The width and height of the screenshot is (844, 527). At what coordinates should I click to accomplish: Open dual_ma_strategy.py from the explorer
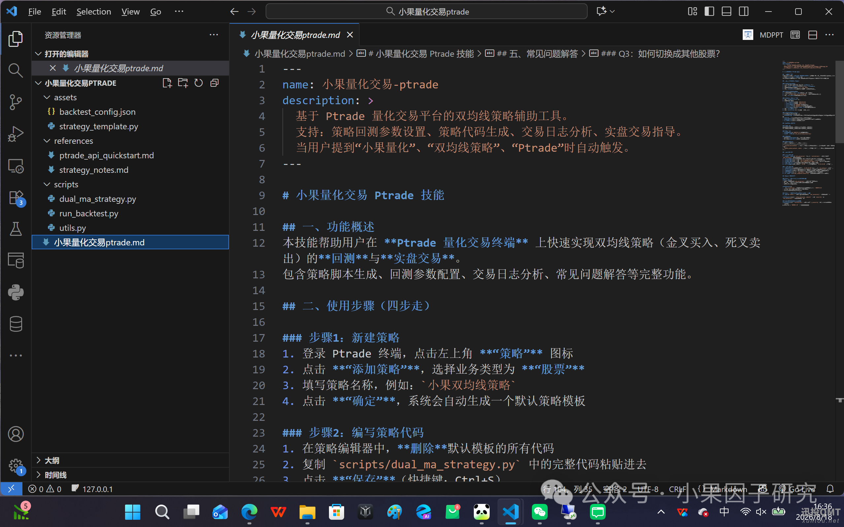tap(130, 199)
